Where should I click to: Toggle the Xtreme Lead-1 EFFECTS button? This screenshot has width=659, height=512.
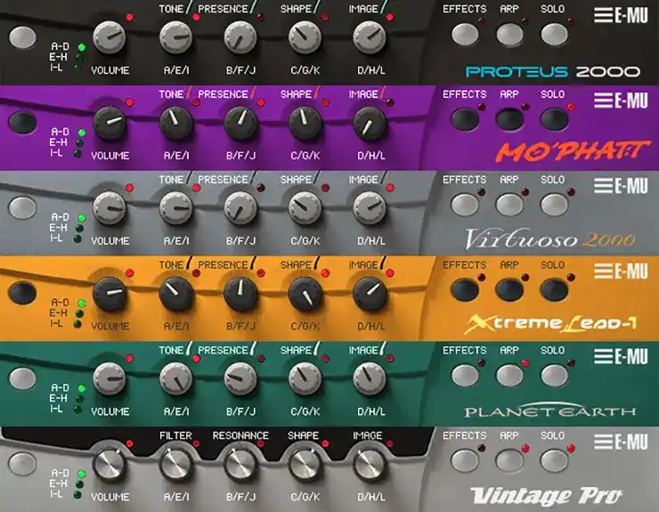(x=465, y=290)
